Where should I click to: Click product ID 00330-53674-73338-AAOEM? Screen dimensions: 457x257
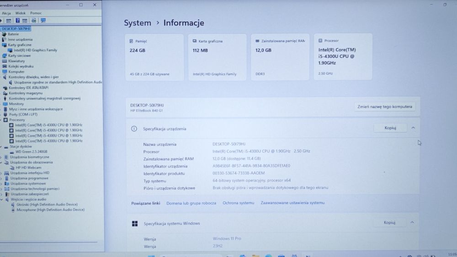point(239,173)
